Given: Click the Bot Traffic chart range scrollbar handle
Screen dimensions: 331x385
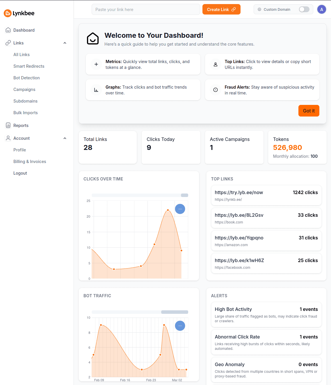Looking at the screenshot, I should [175, 312].
